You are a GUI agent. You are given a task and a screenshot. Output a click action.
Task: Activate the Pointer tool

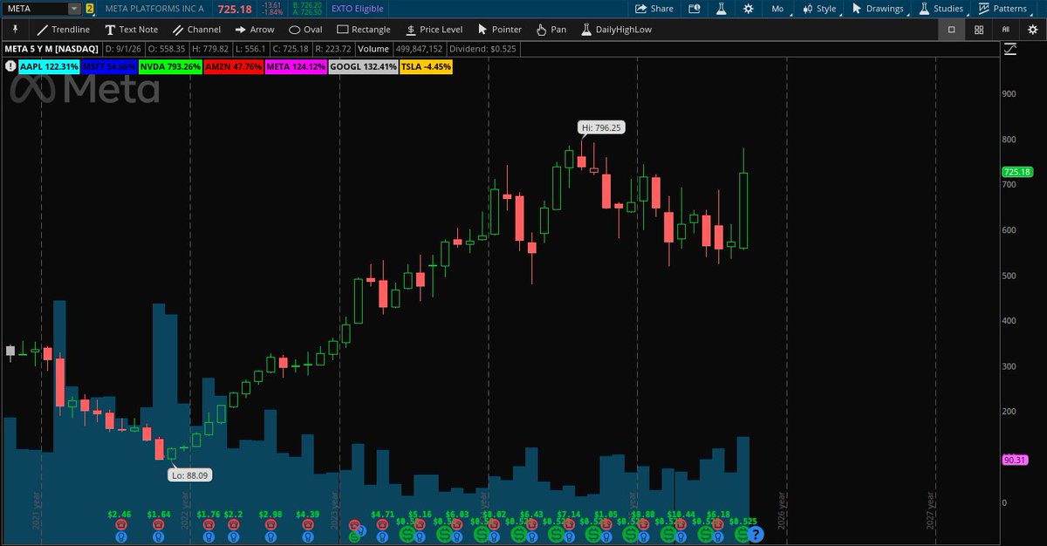(499, 30)
